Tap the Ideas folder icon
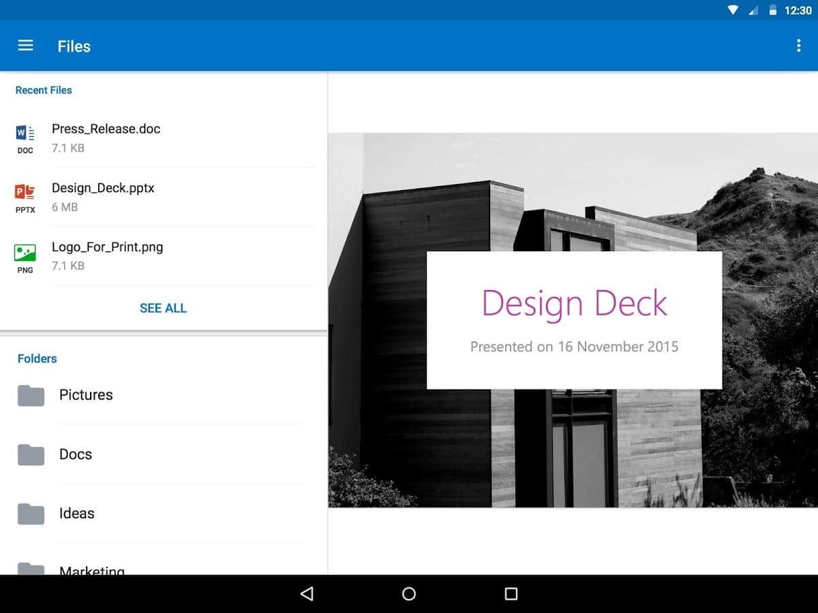818x613 pixels. click(31, 514)
